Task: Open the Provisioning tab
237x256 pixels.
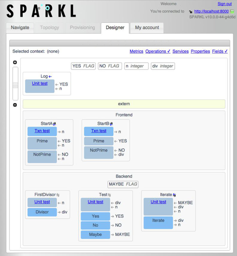Action: pos(82,28)
